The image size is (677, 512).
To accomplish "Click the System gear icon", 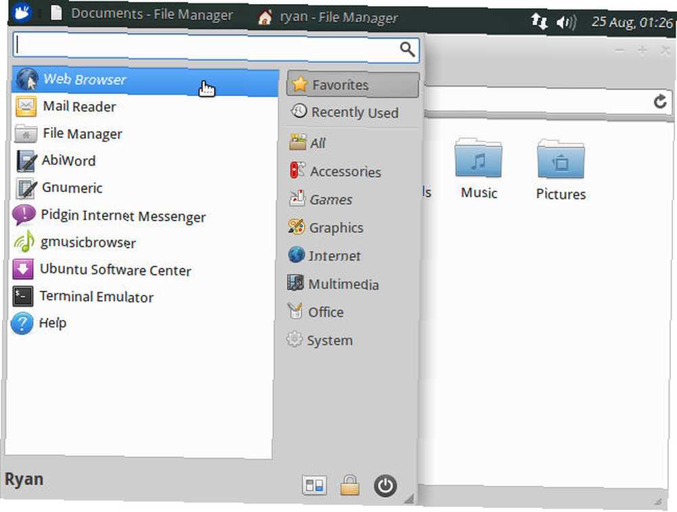I will click(294, 339).
